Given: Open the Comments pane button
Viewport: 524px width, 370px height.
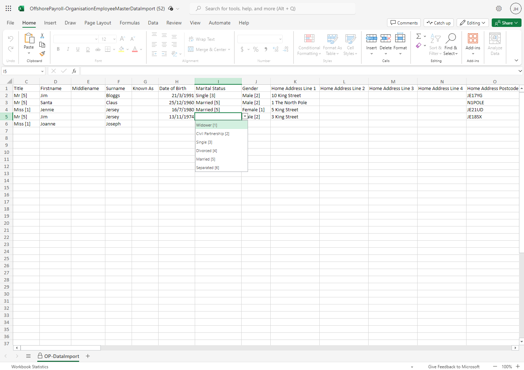Looking at the screenshot, I should [x=404, y=23].
